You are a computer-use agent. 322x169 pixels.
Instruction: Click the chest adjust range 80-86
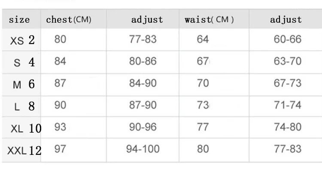pos(143,61)
